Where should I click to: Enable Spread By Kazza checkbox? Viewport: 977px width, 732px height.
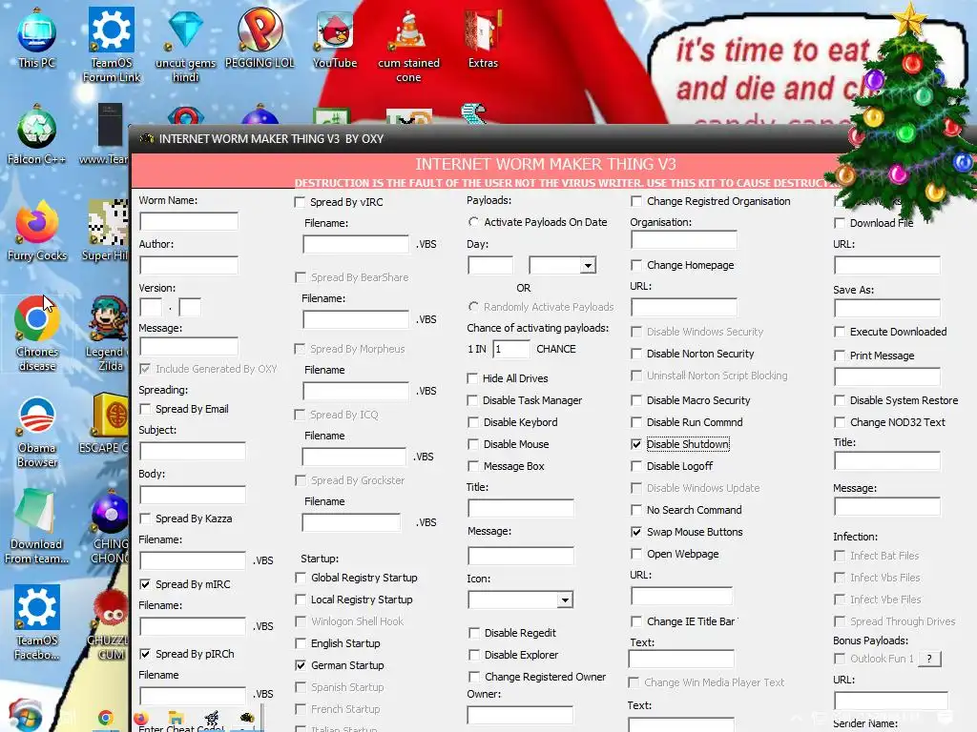(x=145, y=518)
